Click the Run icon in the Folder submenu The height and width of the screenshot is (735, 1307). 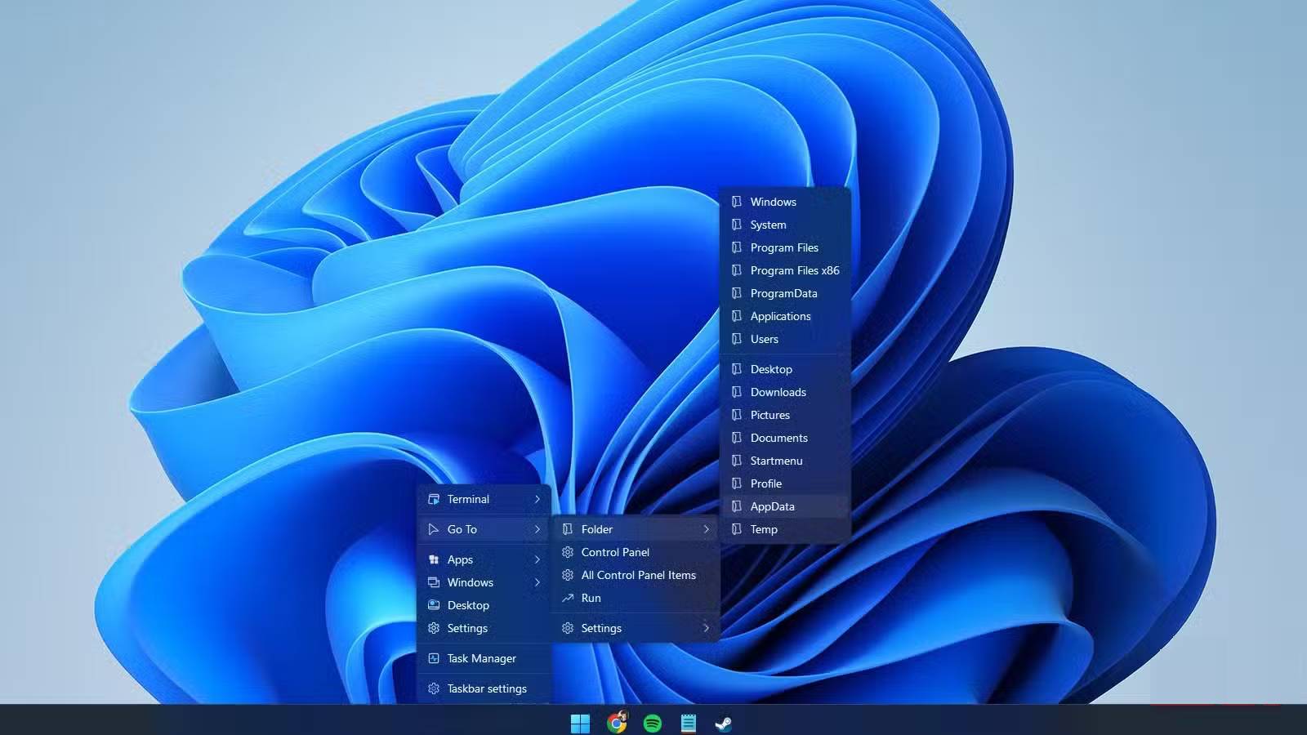click(569, 598)
